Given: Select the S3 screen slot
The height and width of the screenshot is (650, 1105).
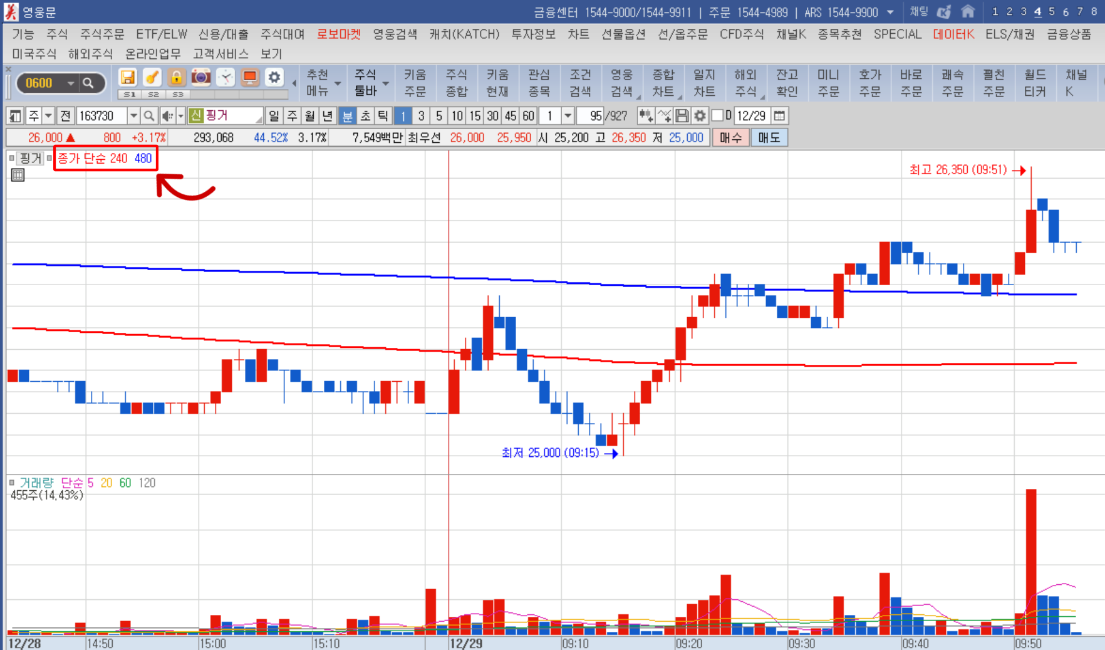Looking at the screenshot, I should point(178,95).
